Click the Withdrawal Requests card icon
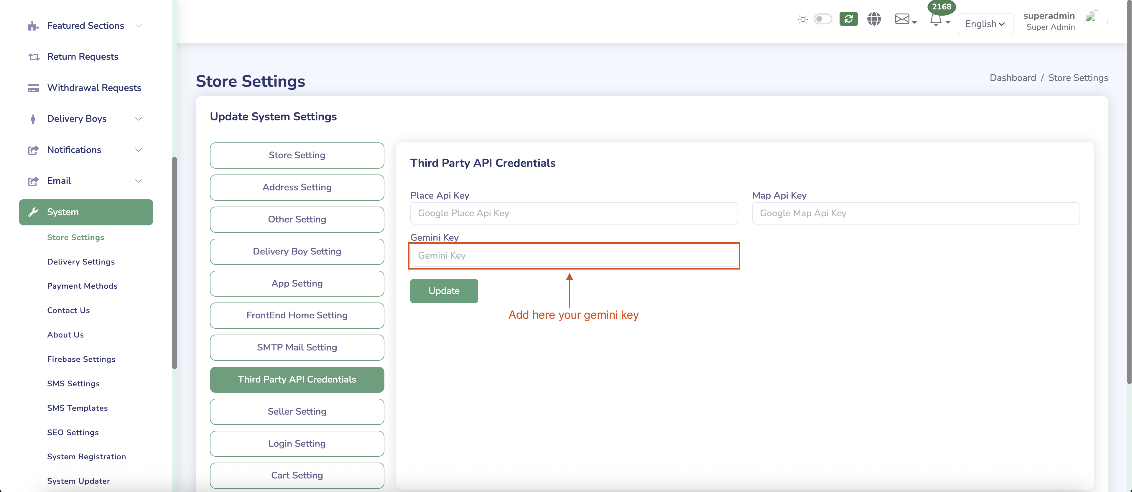This screenshot has width=1132, height=492. [34, 88]
